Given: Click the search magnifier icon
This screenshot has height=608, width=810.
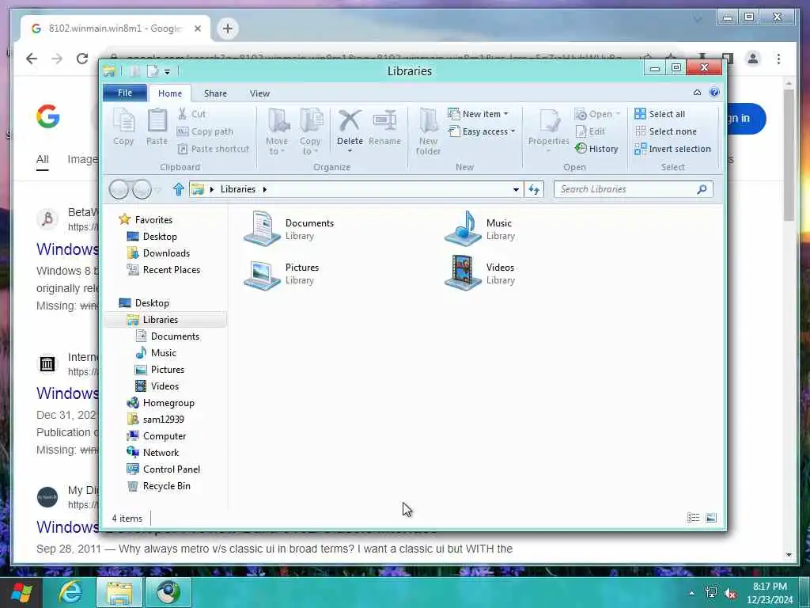Looking at the screenshot, I should (x=702, y=189).
